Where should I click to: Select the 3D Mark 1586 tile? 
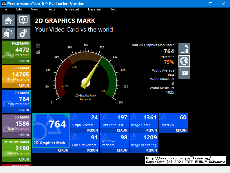(16, 123)
